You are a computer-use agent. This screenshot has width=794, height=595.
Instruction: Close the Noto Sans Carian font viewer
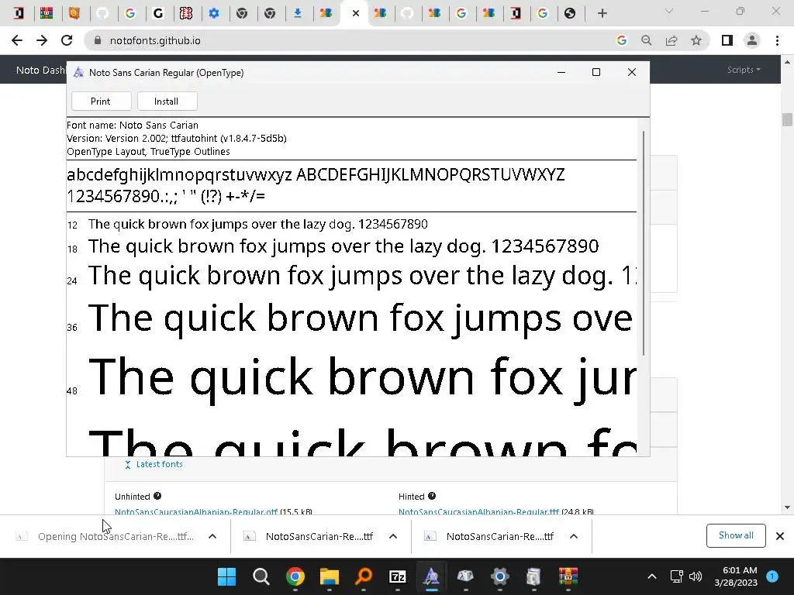coord(631,72)
